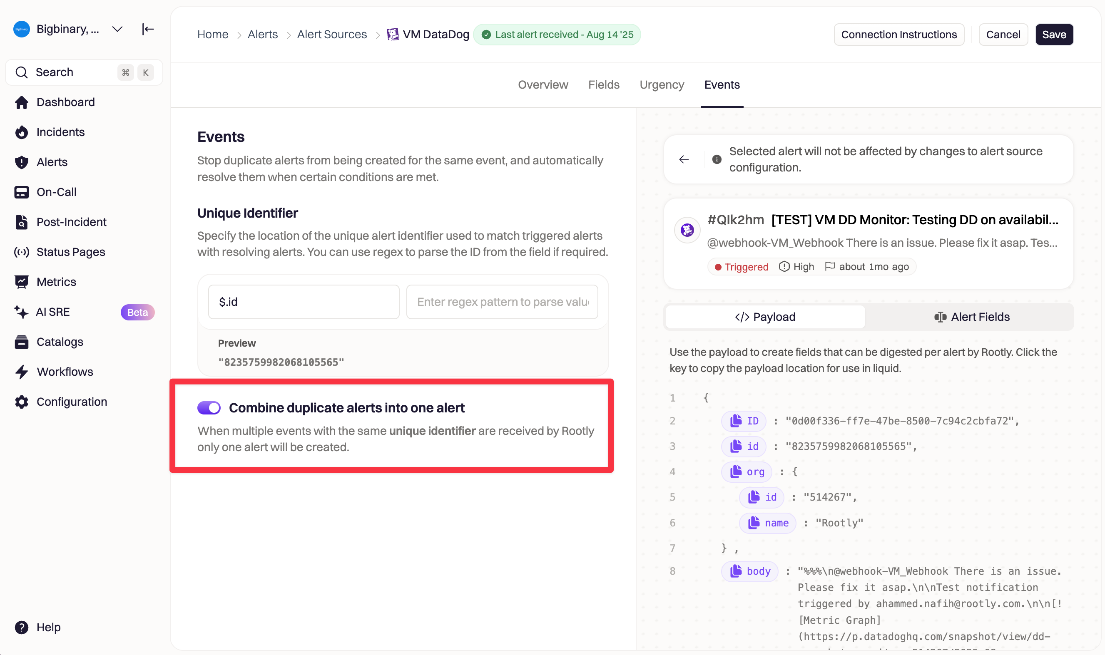
Task: Collapse sidebar using the collapse icon
Action: click(148, 29)
